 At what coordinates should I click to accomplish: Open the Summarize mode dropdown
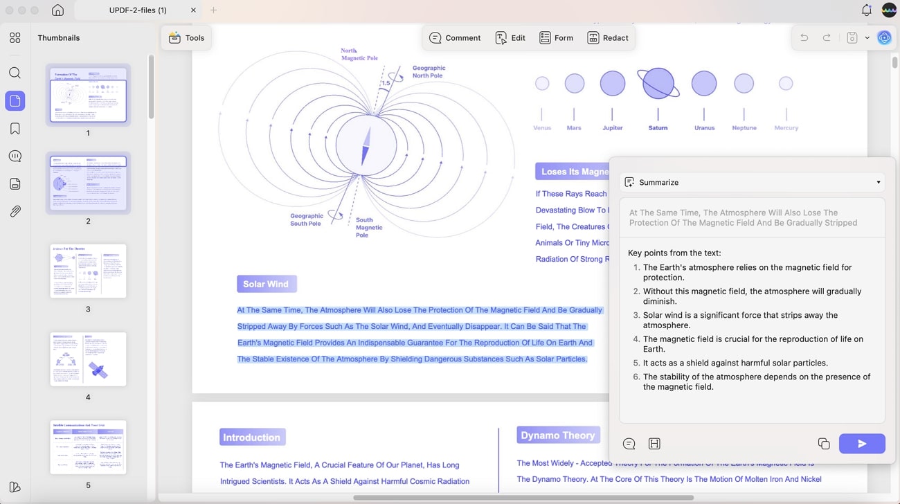point(752,182)
